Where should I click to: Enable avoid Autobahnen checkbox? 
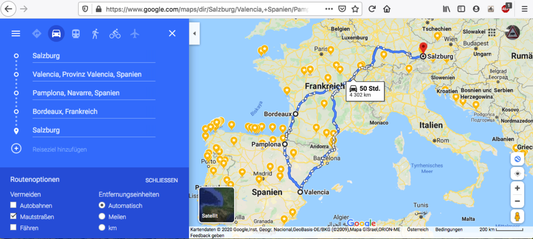(x=13, y=205)
